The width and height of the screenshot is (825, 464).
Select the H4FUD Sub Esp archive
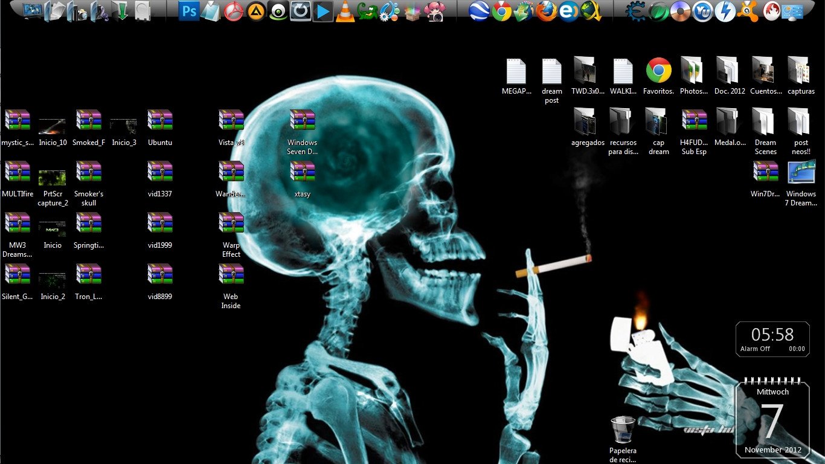[694, 132]
